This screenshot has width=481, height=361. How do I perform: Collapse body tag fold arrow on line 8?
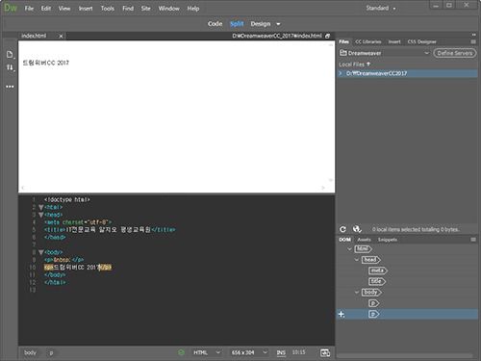[41, 252]
